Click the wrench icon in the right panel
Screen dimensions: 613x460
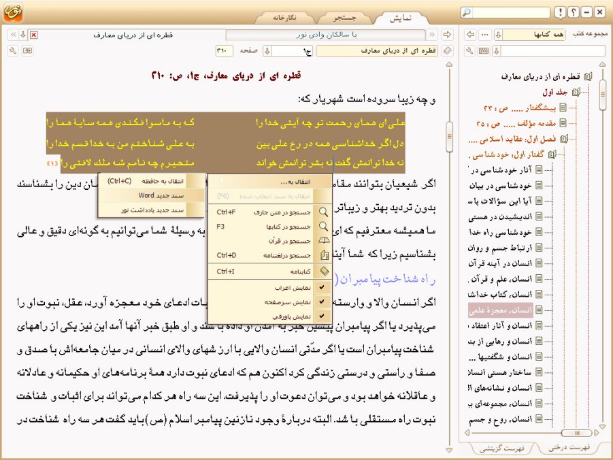[x=470, y=51]
